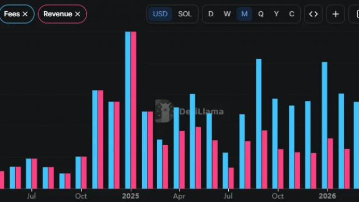
Task: Click the plus add icon
Action: (335, 14)
